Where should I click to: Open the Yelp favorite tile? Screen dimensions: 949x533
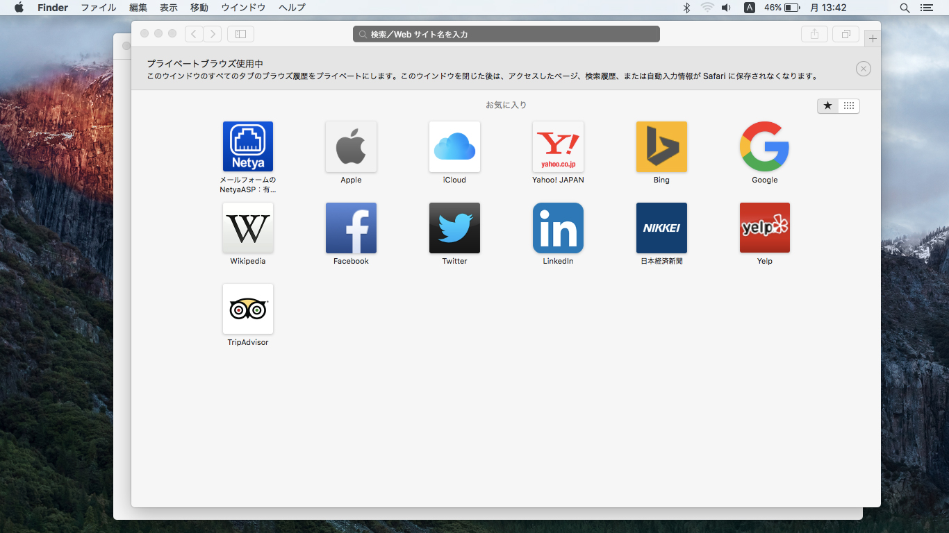(764, 228)
